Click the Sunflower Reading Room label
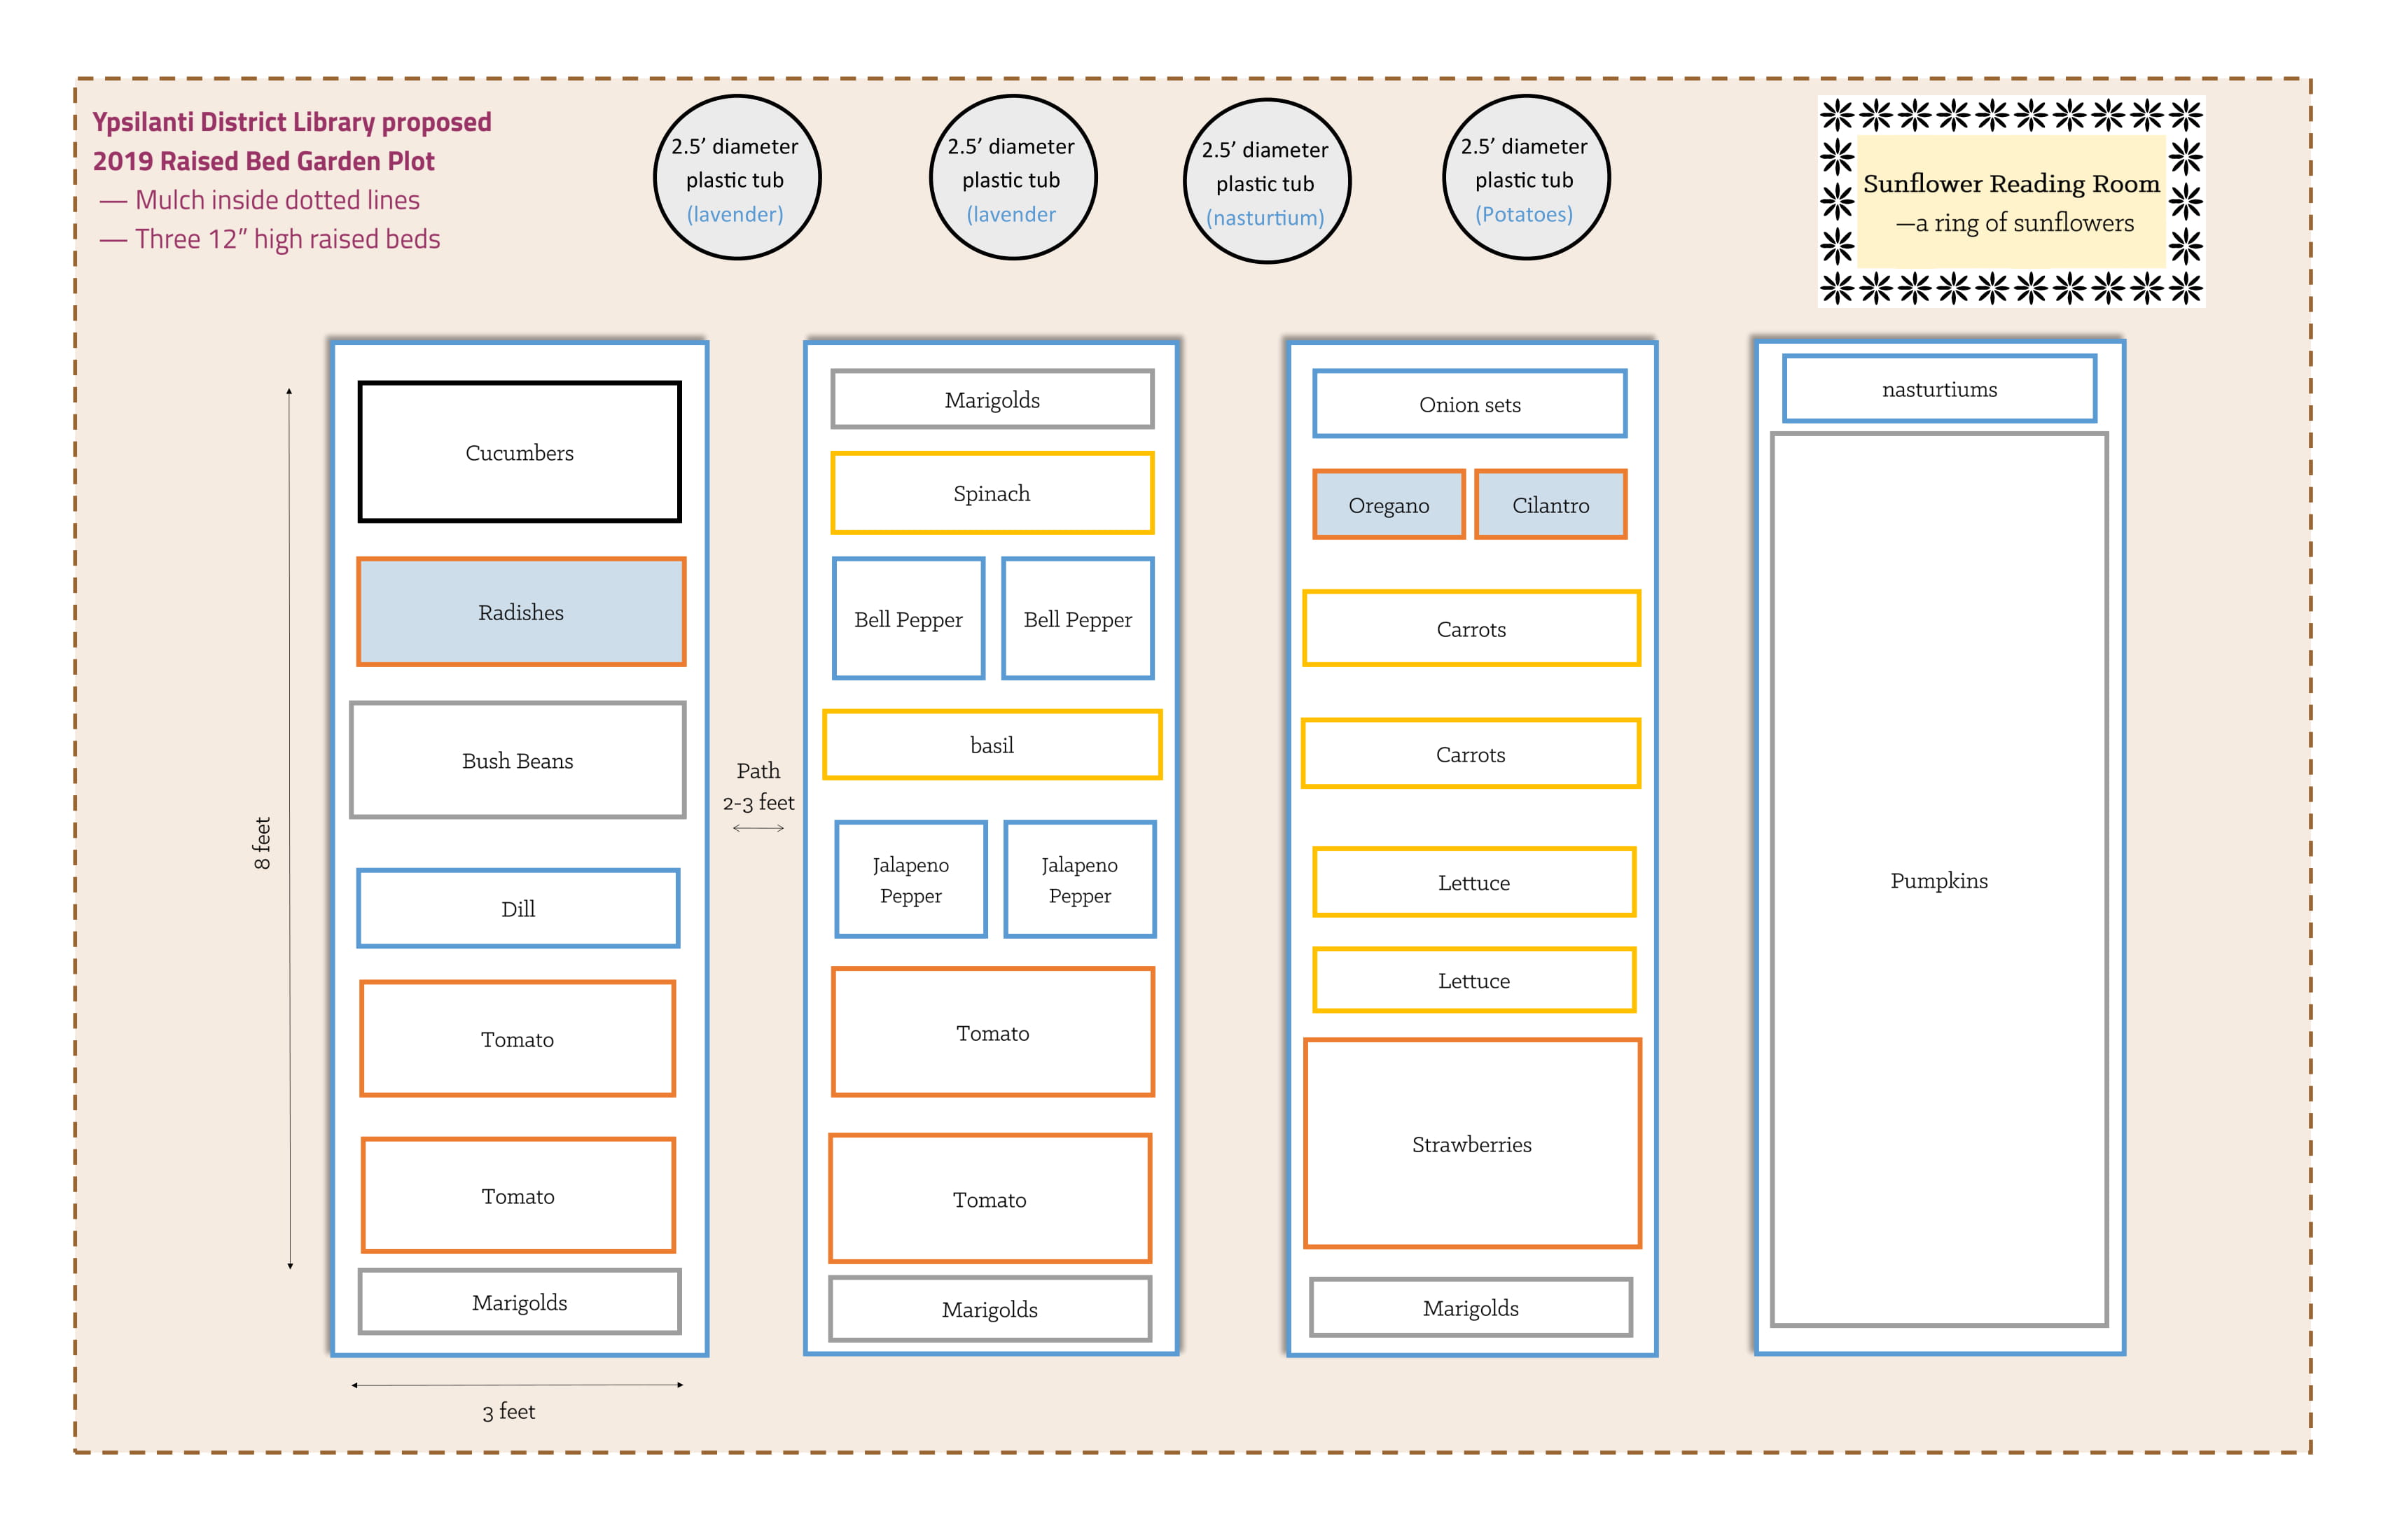Viewport: 2381px width, 1540px height. pos(2011,184)
